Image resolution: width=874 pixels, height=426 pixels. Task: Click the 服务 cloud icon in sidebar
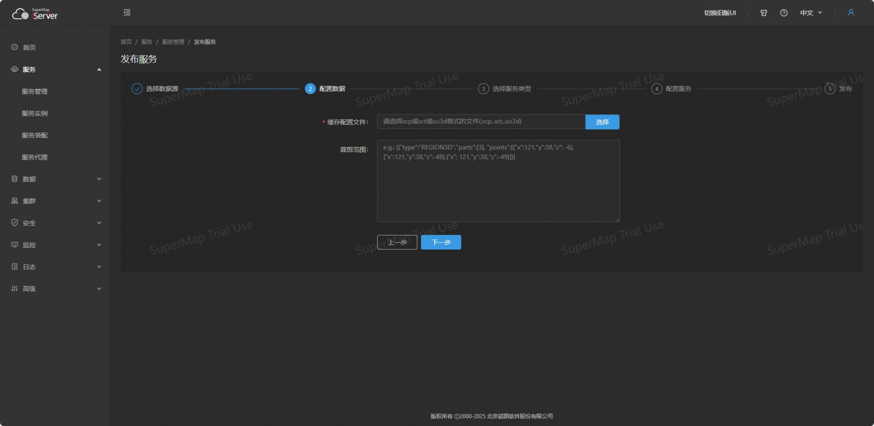point(15,69)
